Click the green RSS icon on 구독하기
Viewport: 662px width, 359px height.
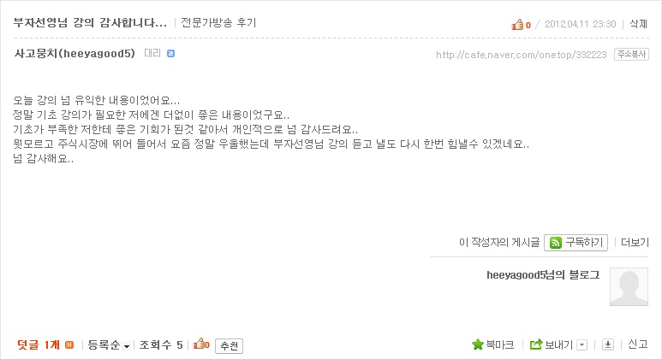tap(556, 243)
